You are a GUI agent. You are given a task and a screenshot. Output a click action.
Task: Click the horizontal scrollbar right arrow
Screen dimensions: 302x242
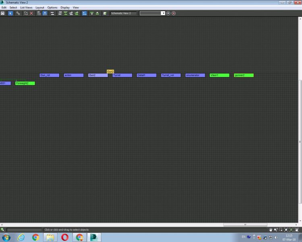[296, 225]
